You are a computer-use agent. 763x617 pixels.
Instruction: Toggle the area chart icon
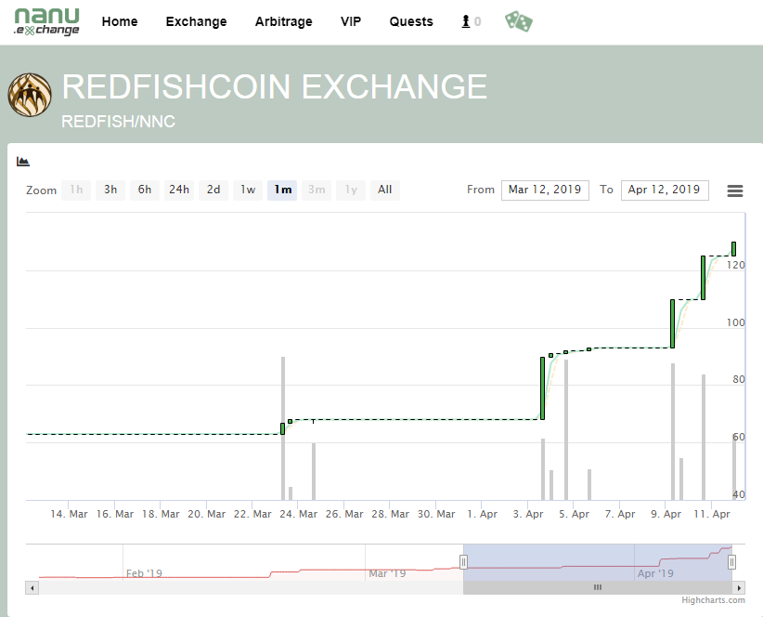23,161
